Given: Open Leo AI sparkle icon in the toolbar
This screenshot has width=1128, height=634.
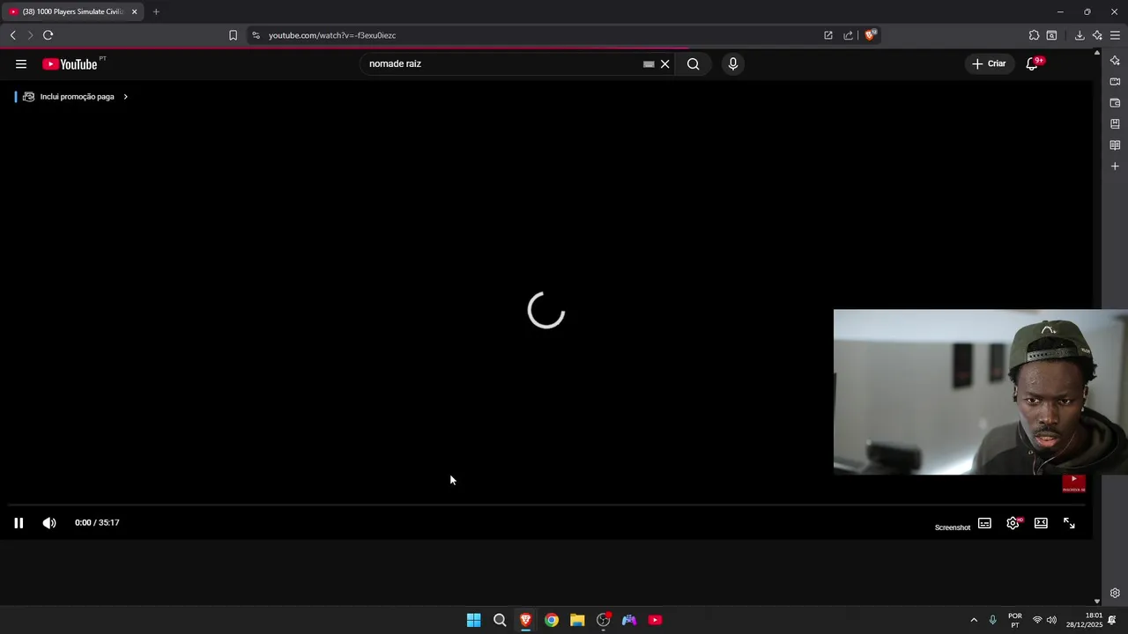Looking at the screenshot, I should (1097, 35).
